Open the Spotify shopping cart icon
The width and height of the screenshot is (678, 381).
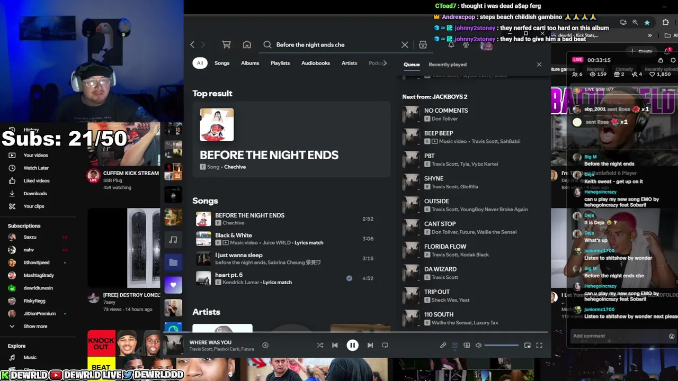click(x=226, y=45)
